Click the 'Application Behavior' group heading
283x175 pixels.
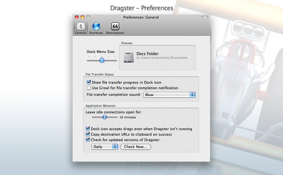tap(100, 106)
